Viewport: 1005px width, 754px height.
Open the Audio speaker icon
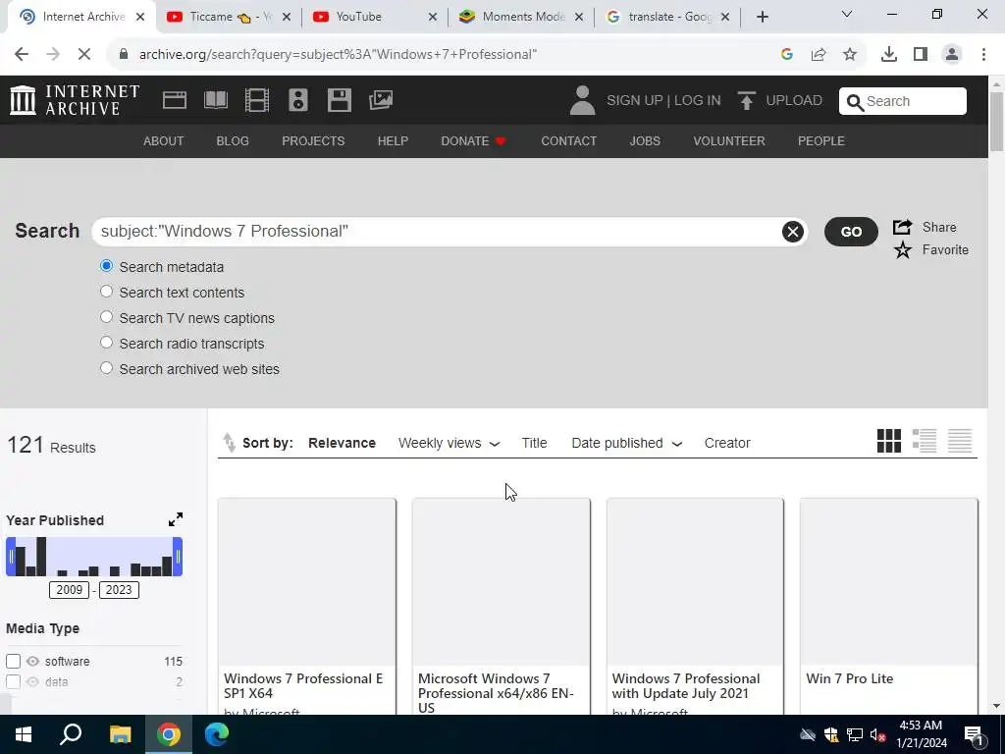(x=298, y=100)
